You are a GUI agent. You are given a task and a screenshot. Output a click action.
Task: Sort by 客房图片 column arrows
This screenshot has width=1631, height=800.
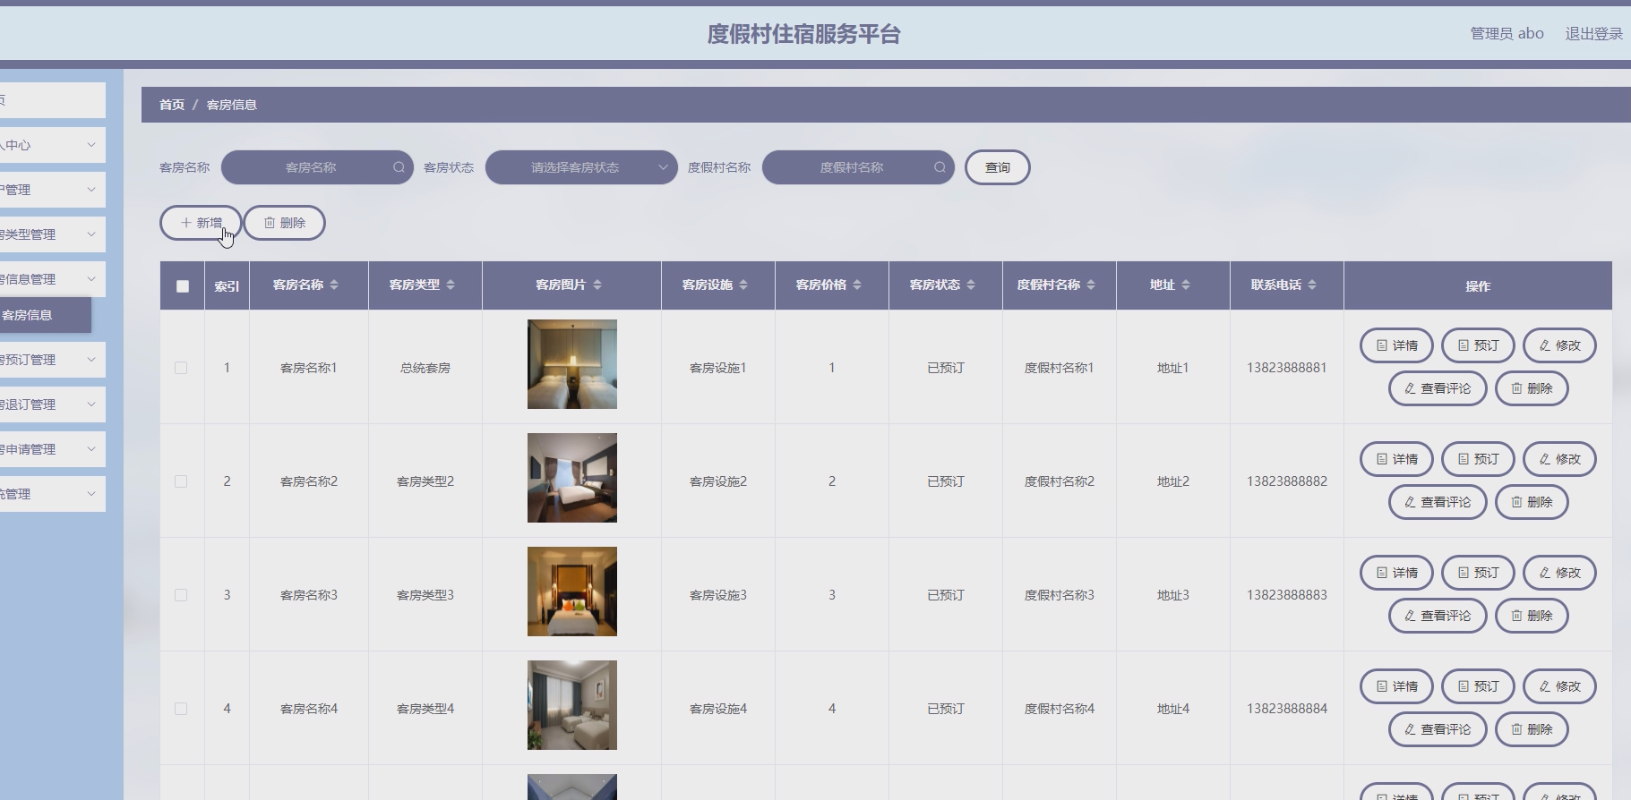coord(597,285)
